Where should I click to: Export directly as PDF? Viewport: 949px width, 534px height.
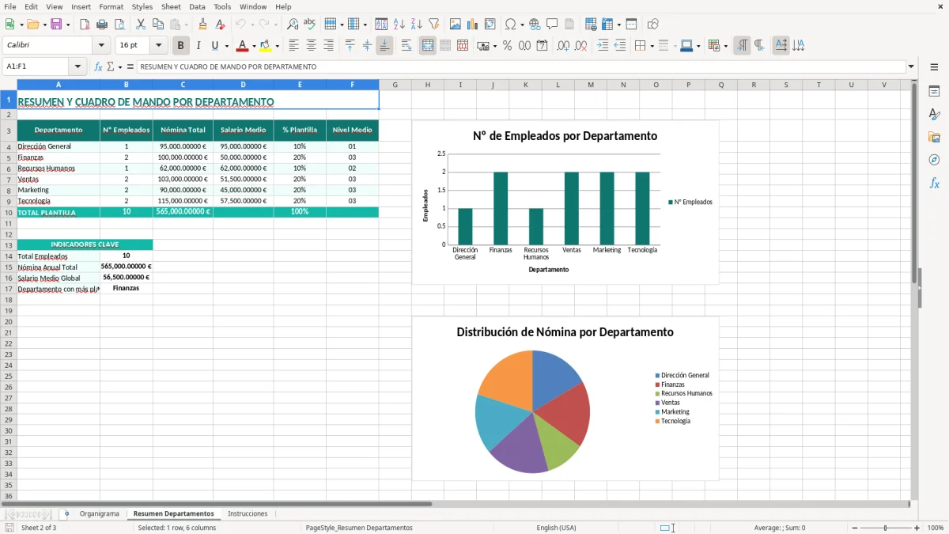(86, 25)
